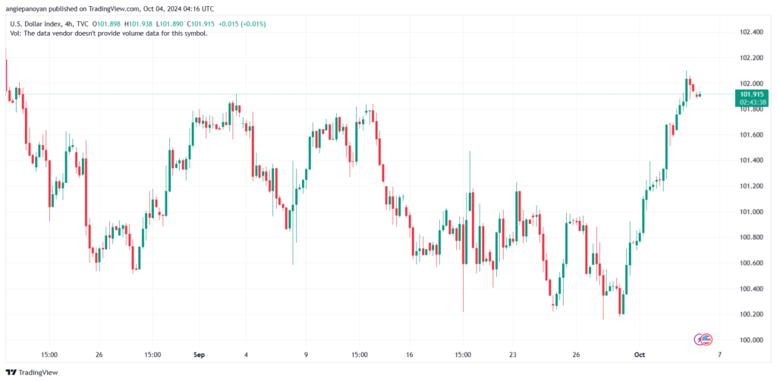Click the 23 date label on time axis

pos(513,355)
